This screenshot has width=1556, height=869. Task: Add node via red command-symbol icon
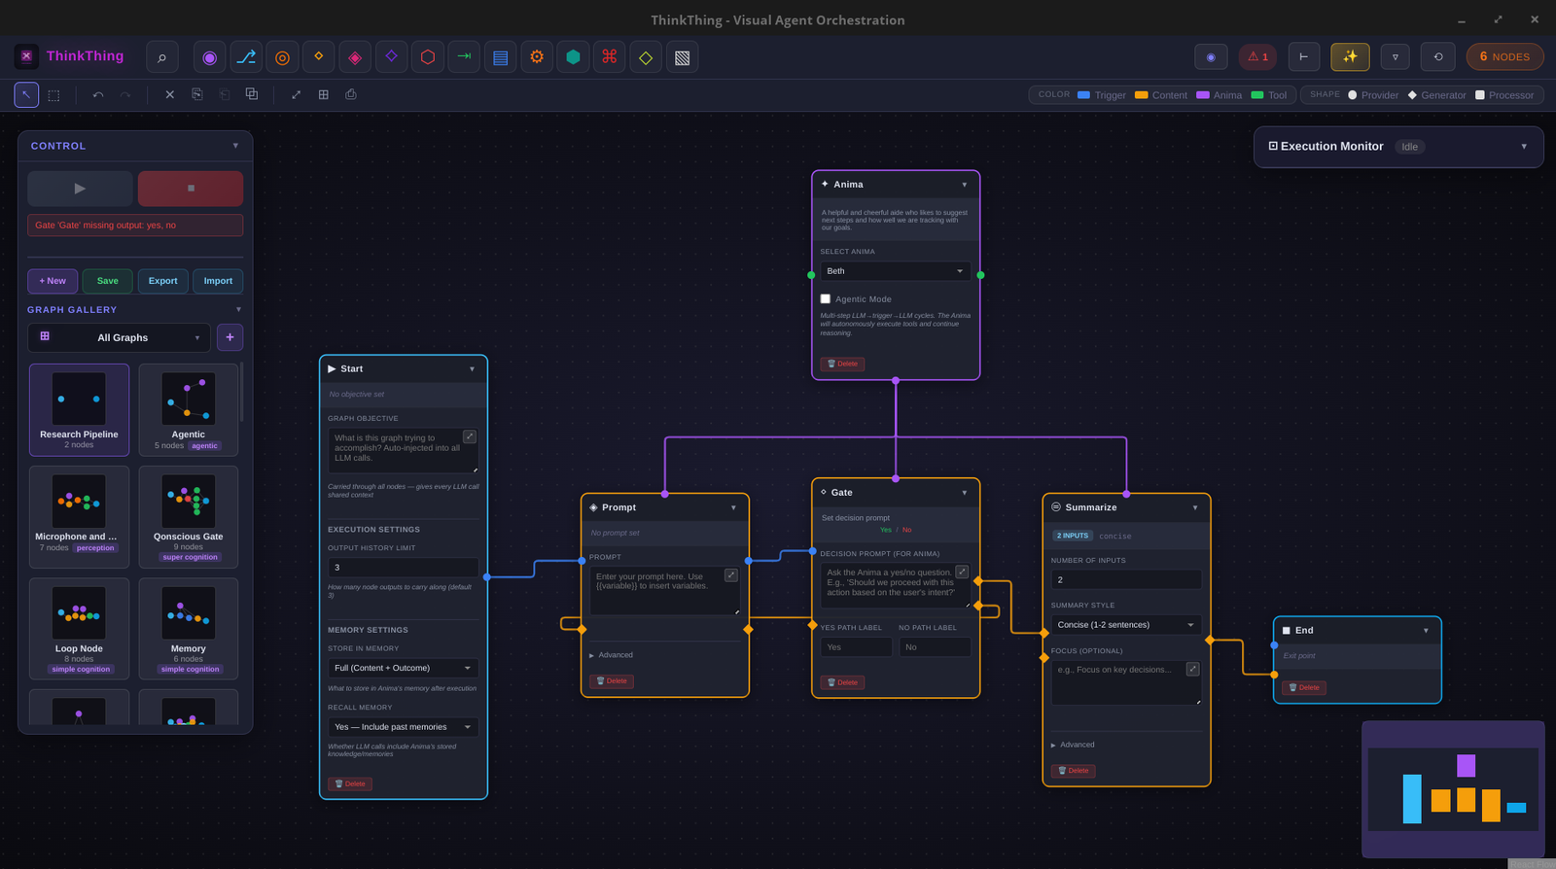click(x=610, y=57)
